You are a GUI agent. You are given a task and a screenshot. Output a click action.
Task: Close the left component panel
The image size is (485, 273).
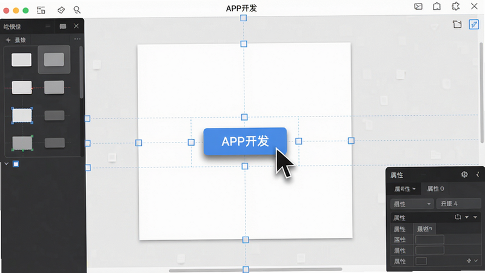pyautogui.click(x=76, y=26)
